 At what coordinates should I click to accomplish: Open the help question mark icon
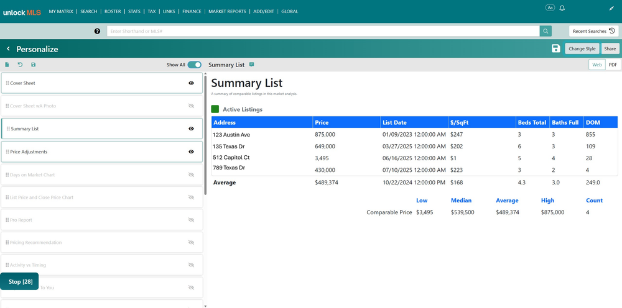(x=97, y=31)
